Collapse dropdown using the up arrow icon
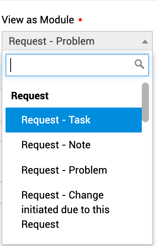 (x=145, y=42)
